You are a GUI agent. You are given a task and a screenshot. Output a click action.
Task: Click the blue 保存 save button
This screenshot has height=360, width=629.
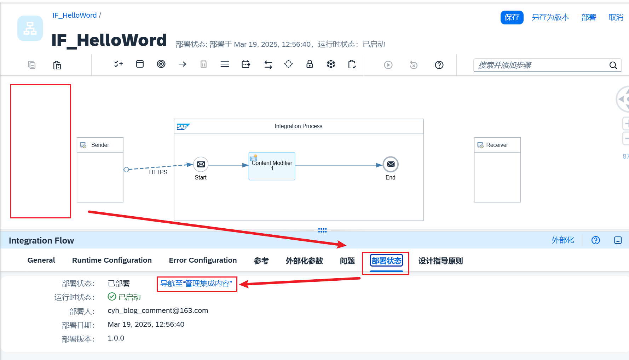pyautogui.click(x=512, y=17)
